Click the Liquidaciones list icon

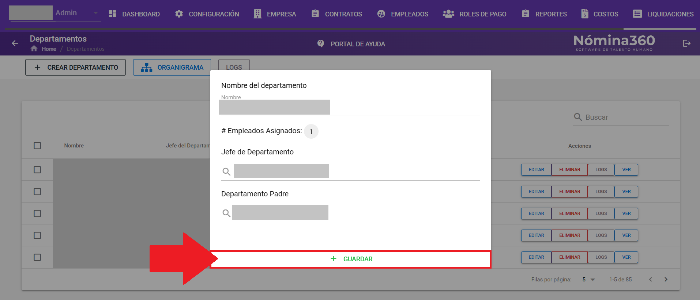coord(637,14)
